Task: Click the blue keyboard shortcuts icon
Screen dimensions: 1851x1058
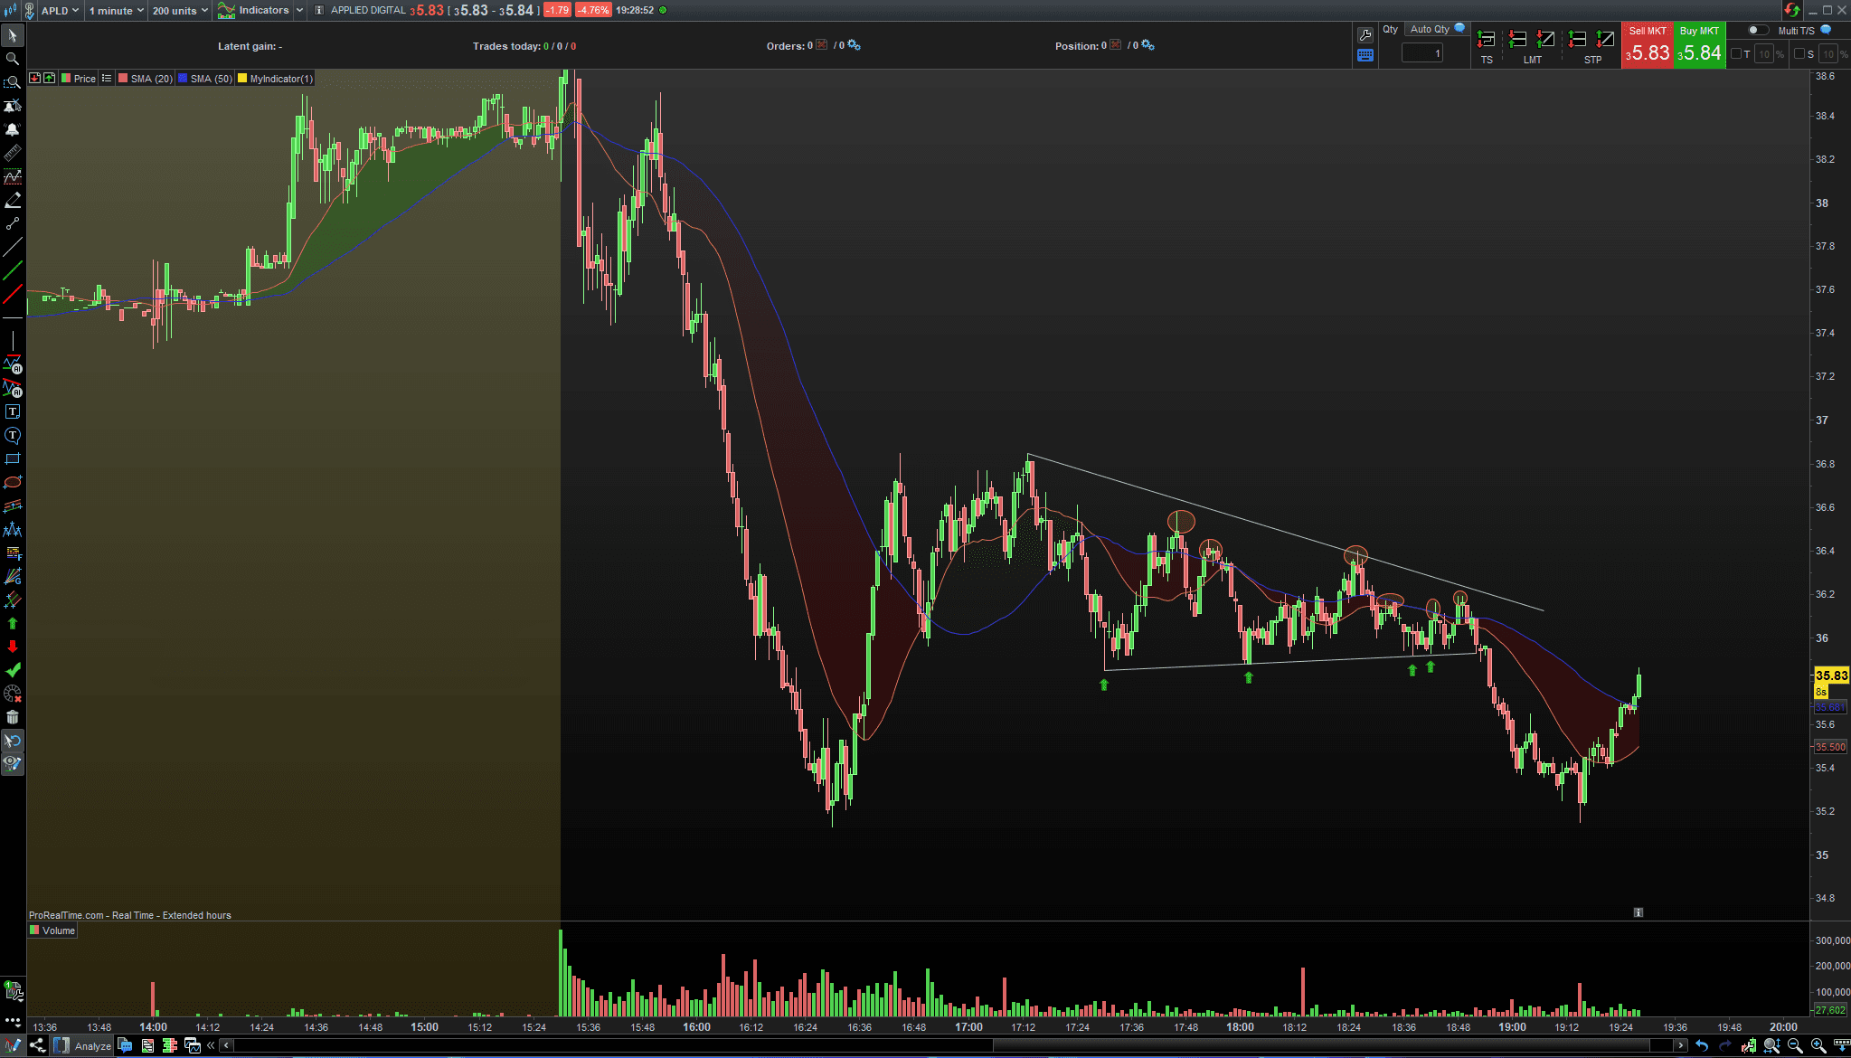Action: point(1365,55)
